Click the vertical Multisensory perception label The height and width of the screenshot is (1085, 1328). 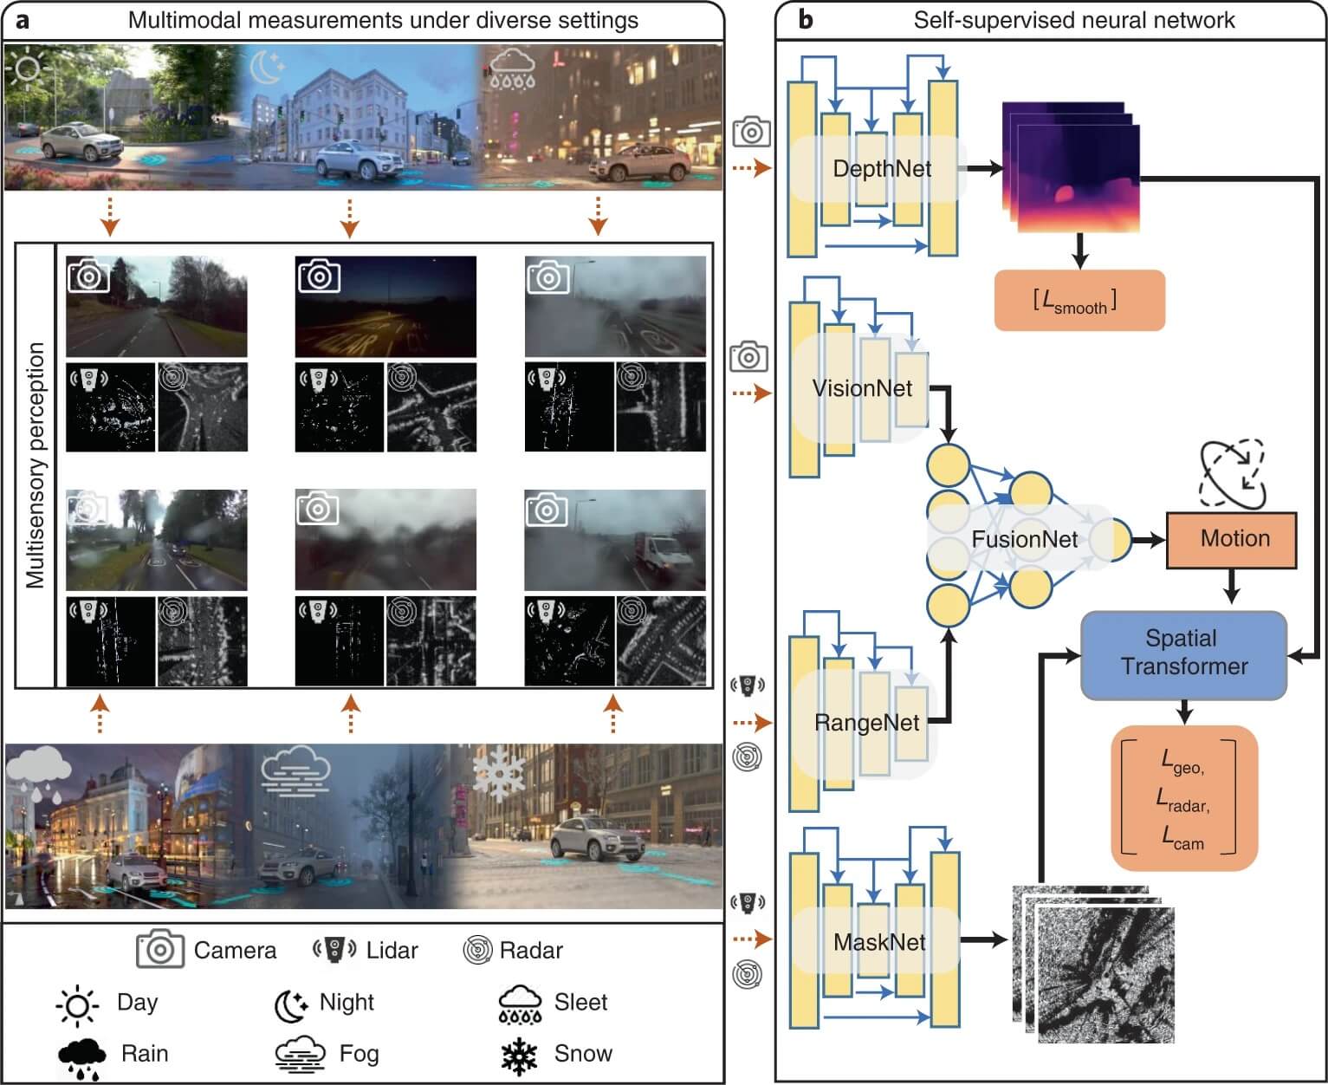pos(36,465)
